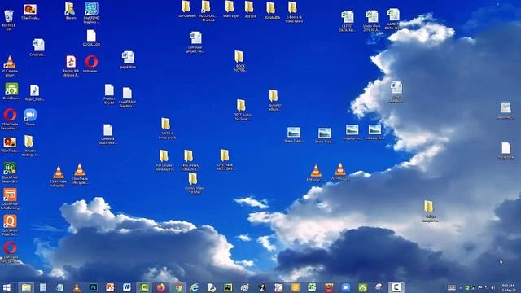Open the Under Work 2019 Excel file
The height and width of the screenshot is (293, 521).
pyautogui.click(x=371, y=21)
